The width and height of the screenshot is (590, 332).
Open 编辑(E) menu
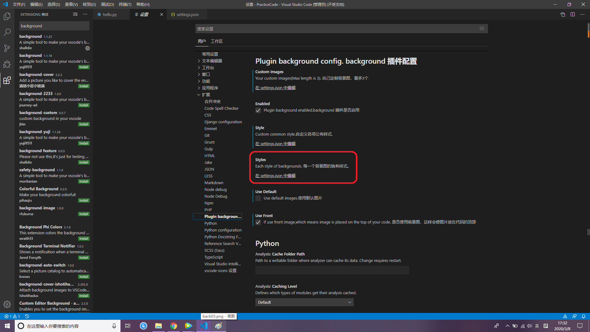[36, 4]
